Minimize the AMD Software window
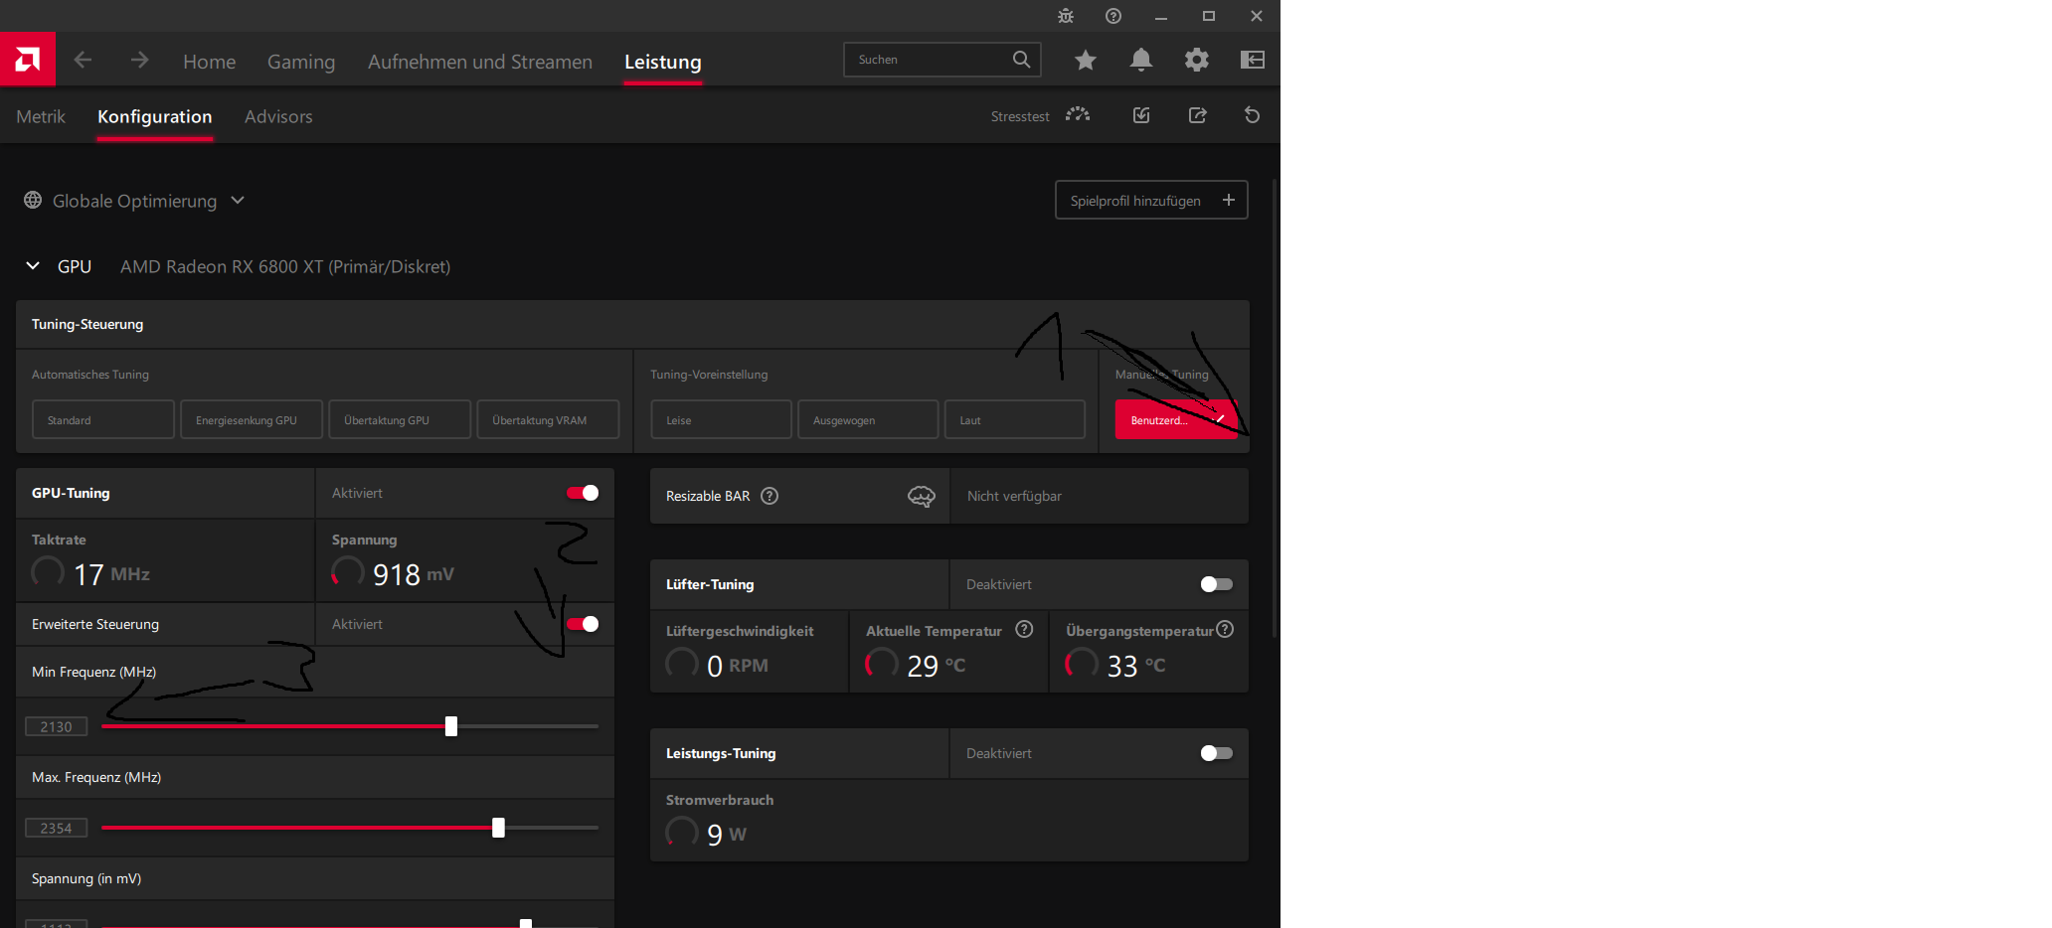 [x=1161, y=16]
